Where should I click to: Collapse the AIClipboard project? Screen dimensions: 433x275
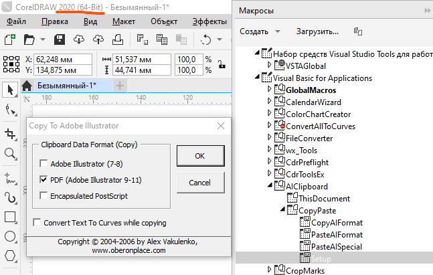(x=270, y=185)
